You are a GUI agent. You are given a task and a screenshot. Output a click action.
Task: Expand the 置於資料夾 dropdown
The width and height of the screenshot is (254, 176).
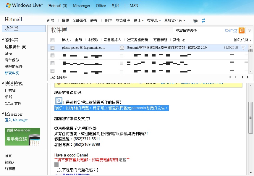click(x=174, y=20)
